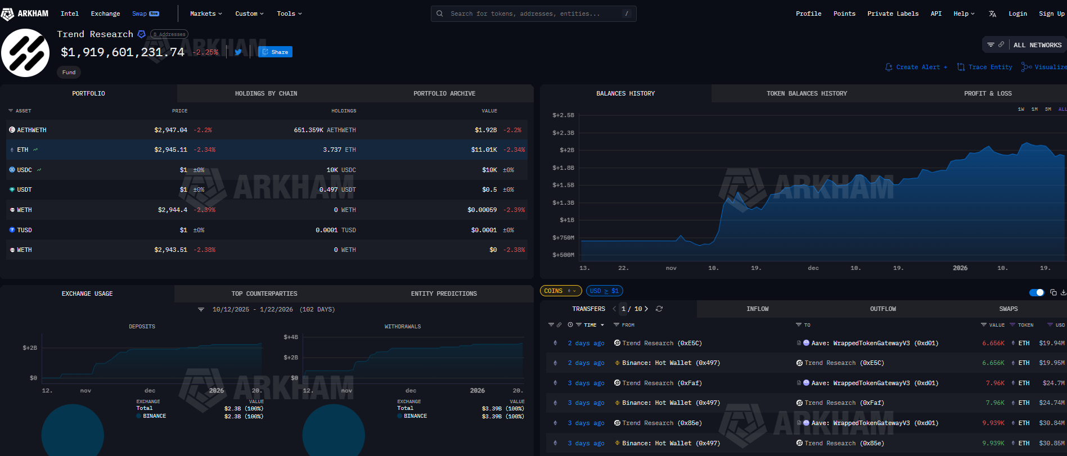Screen dimensions: 1067x456
Task: Go to next transfers page arrow
Action: coord(646,309)
